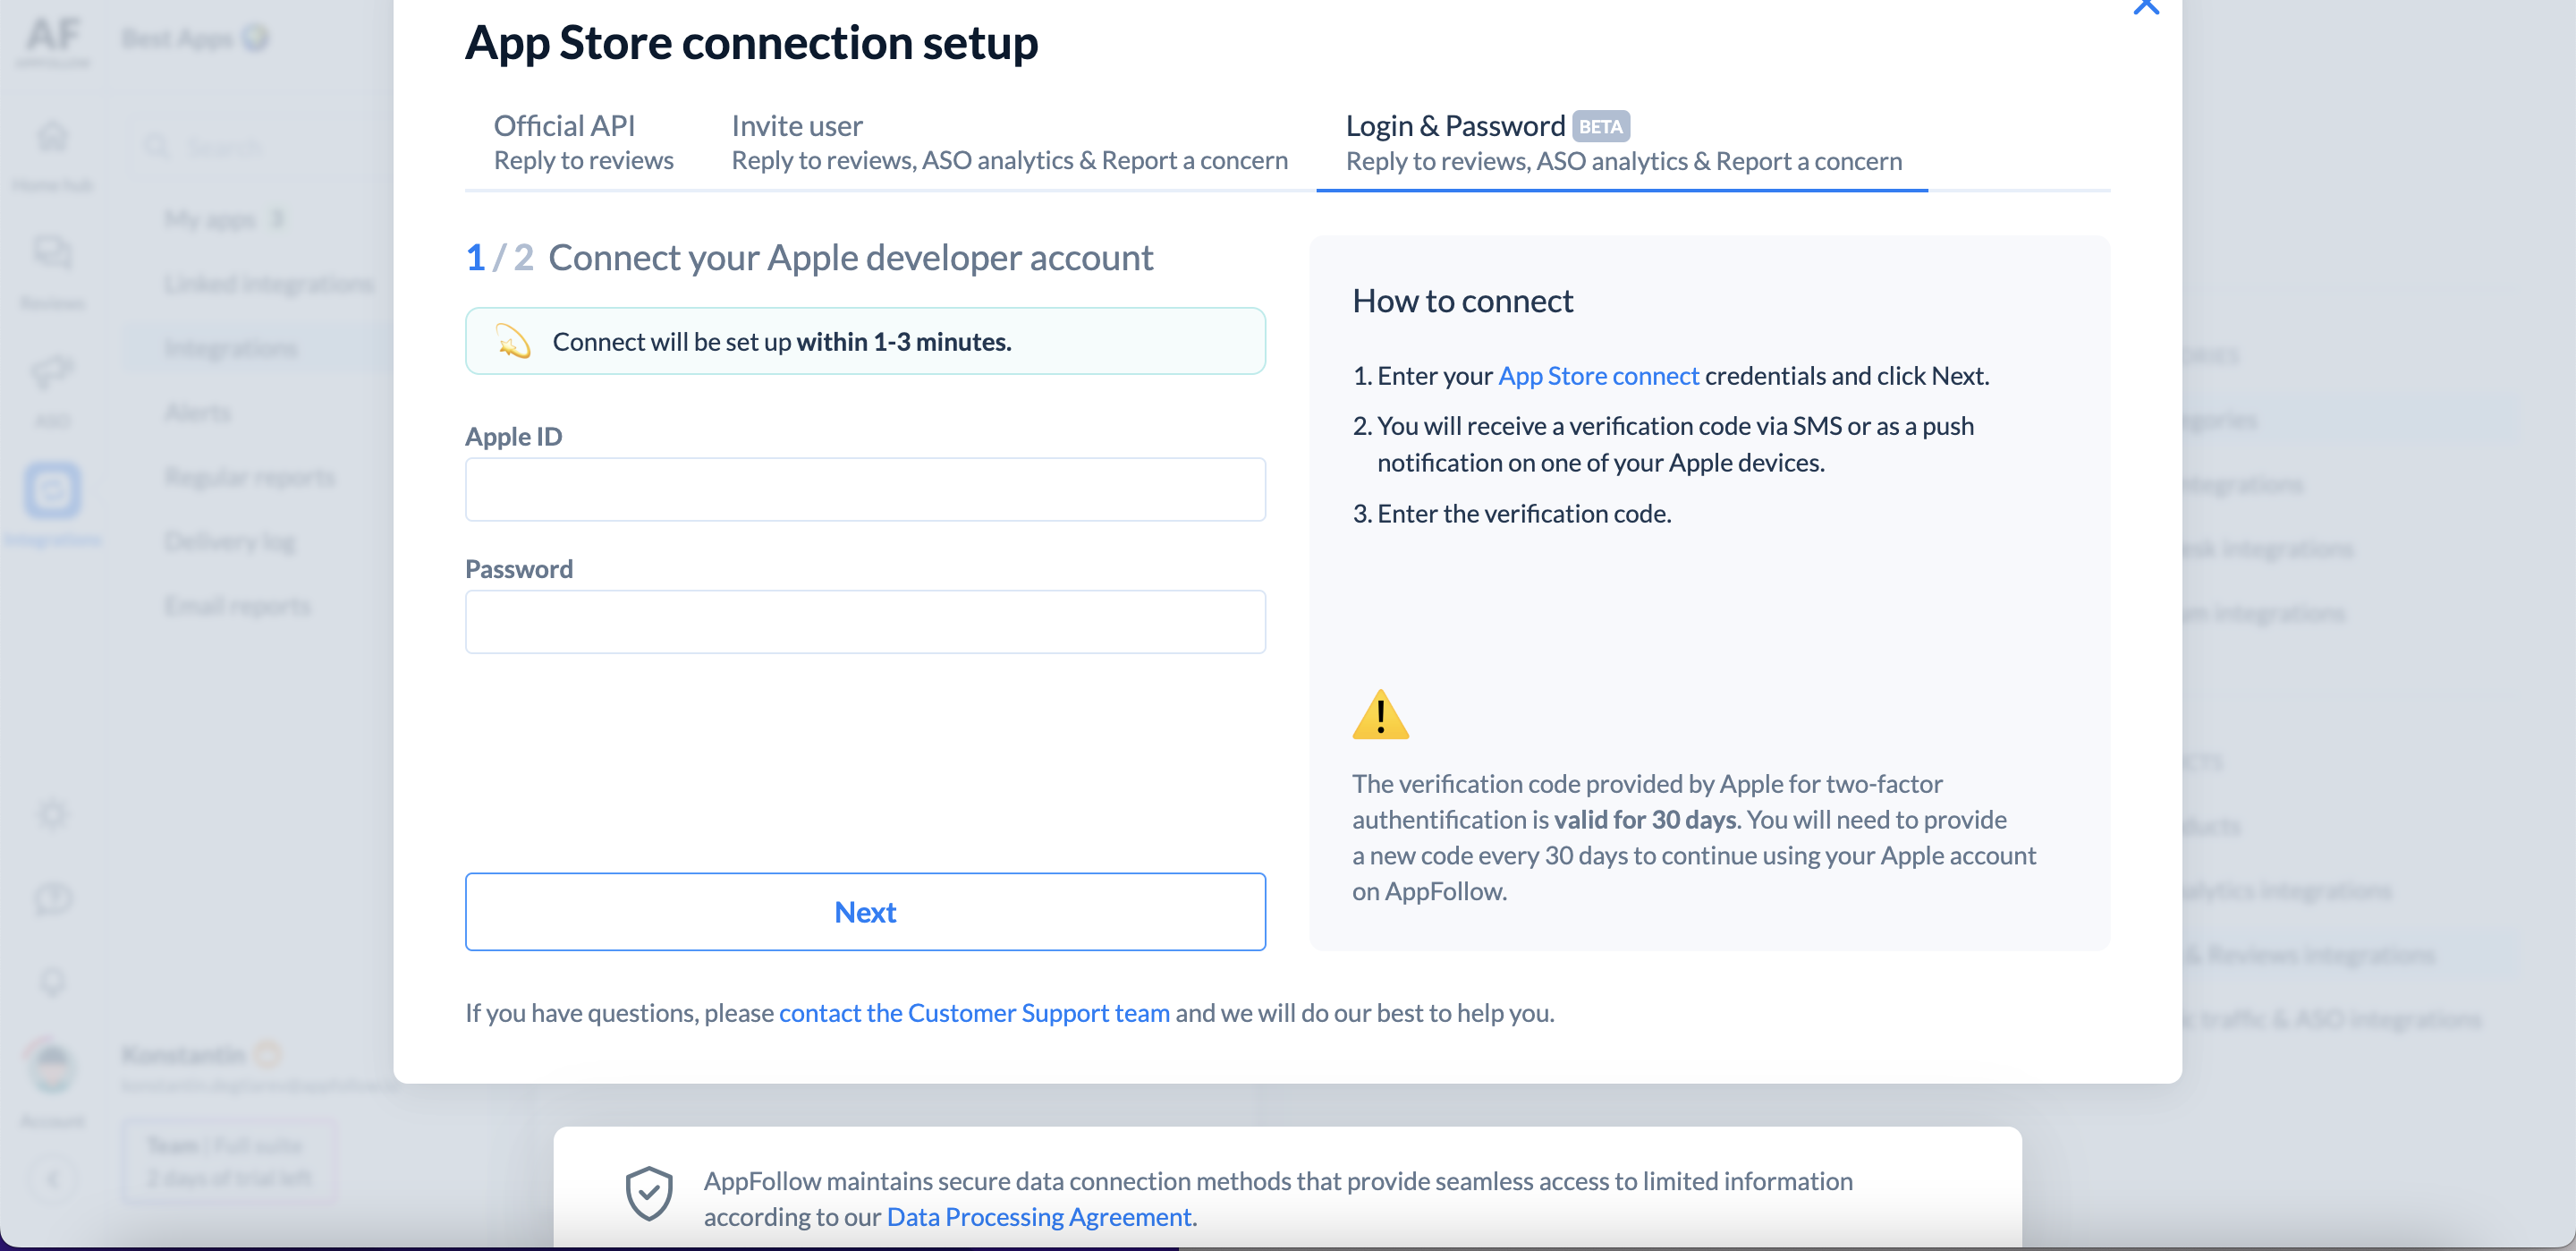Open the Home hub icon in the sidebar
Screen dimensions: 2576x1251
tap(53, 136)
